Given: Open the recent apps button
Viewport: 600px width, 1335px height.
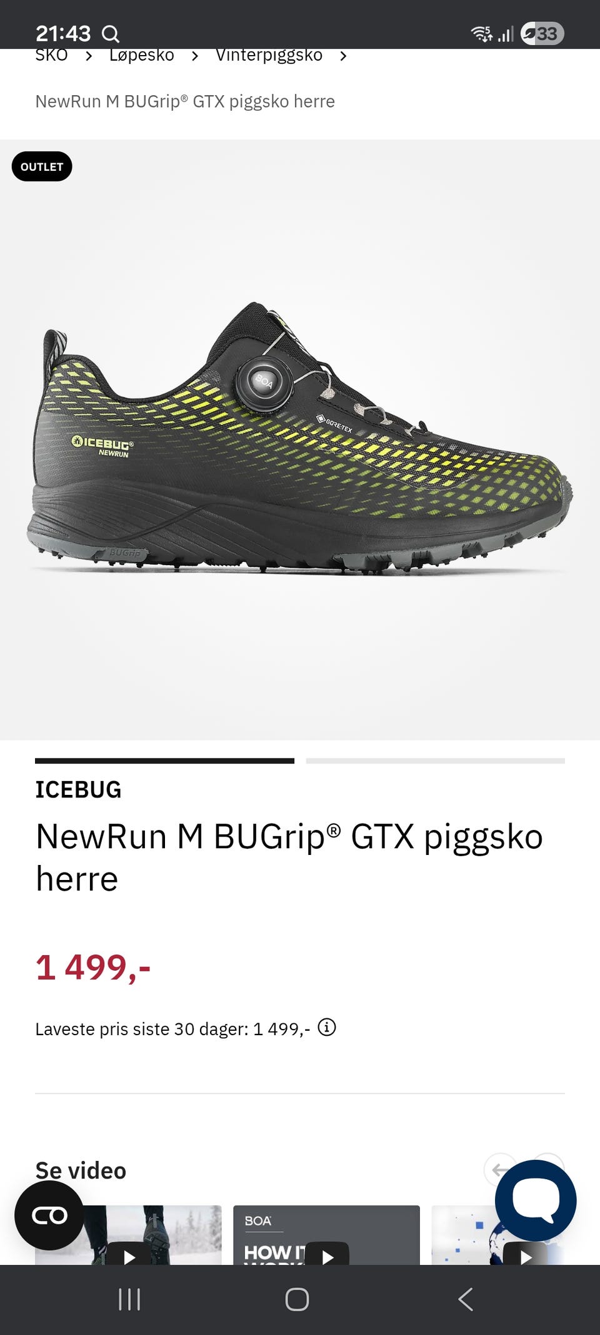Looking at the screenshot, I should [x=129, y=1299].
